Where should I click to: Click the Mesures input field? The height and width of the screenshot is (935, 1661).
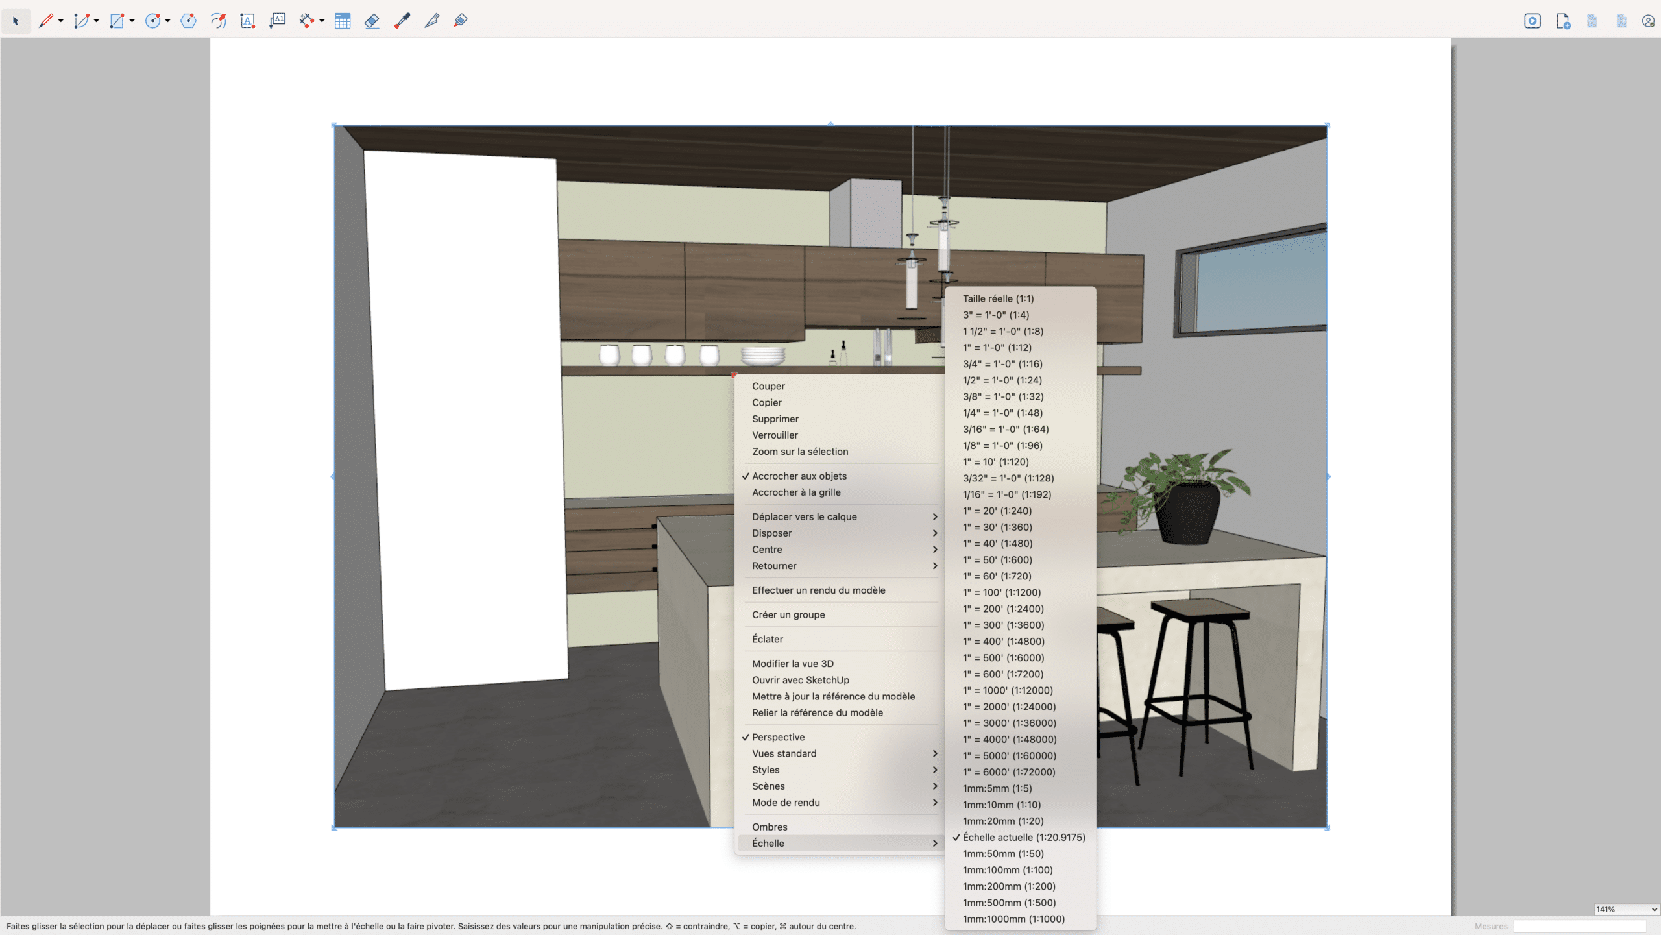tap(1580, 926)
